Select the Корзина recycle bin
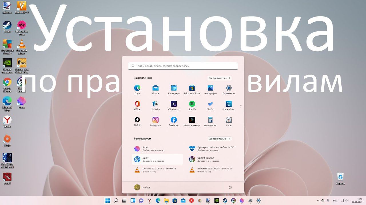Image resolution: width=366 pixels, height=205 pixels. pyautogui.click(x=340, y=179)
